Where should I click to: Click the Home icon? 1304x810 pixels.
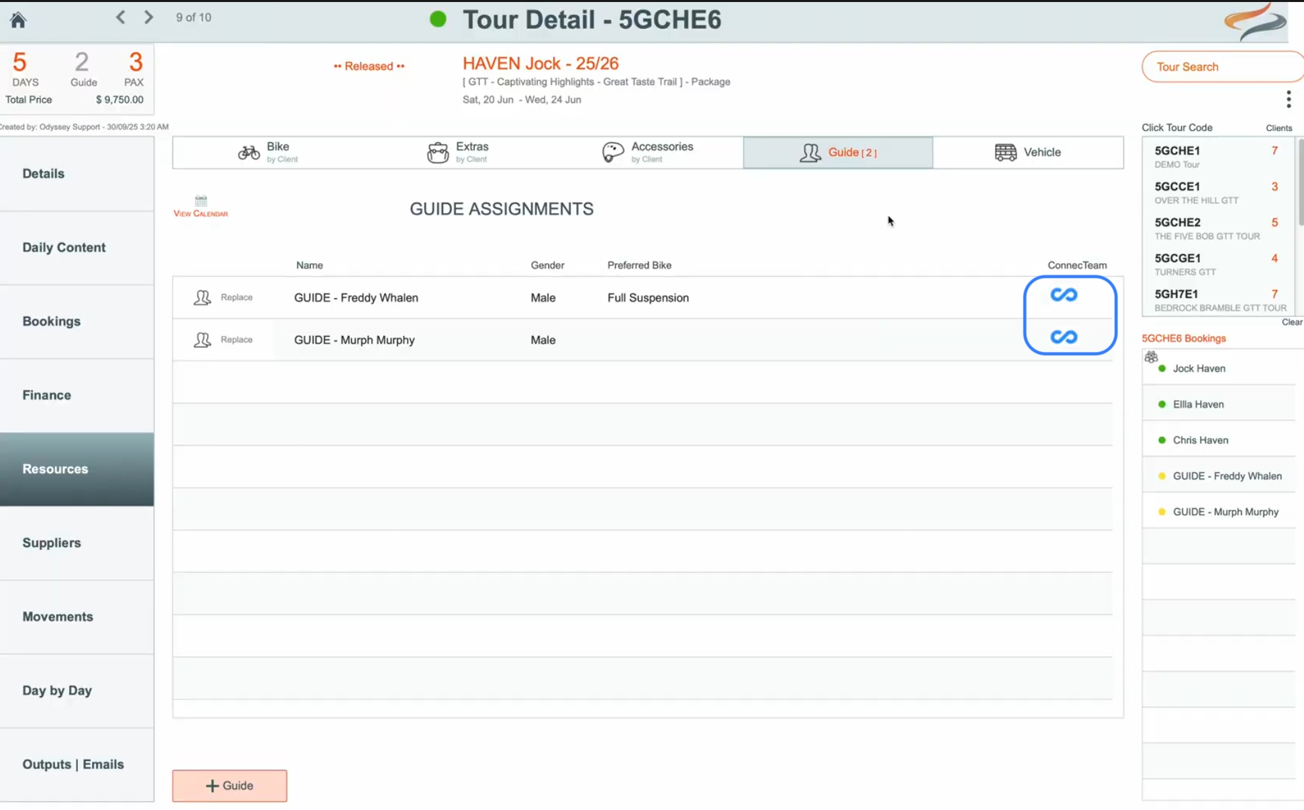click(18, 19)
